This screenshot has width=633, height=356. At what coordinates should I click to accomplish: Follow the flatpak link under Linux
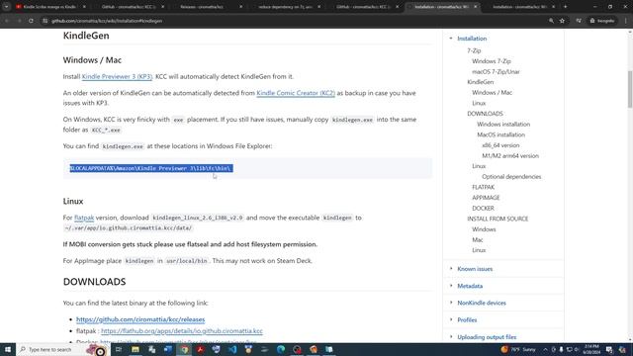(x=84, y=218)
